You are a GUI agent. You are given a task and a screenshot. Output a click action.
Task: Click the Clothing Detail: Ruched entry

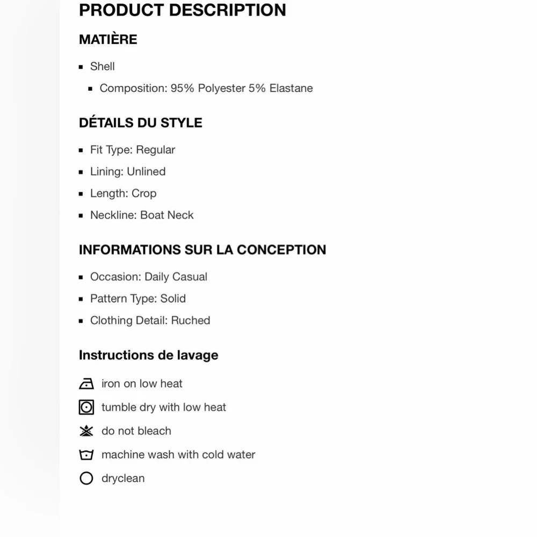pos(150,321)
